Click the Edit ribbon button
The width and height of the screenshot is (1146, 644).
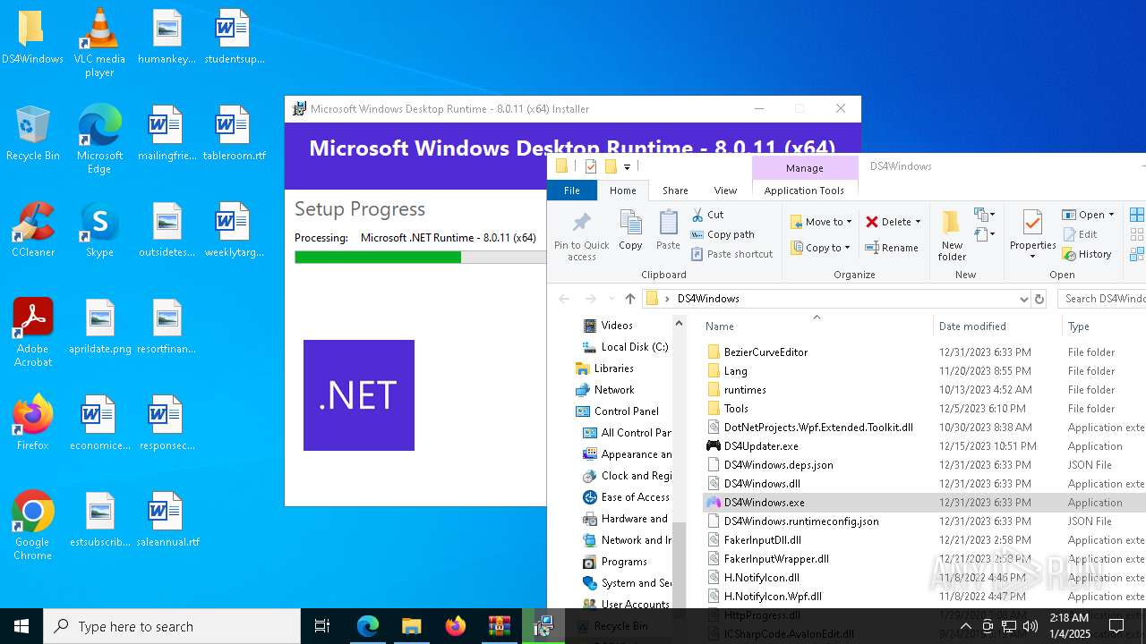coord(1080,234)
